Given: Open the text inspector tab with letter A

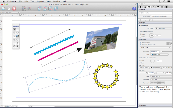Looking at the screenshot, I should 154,6.
